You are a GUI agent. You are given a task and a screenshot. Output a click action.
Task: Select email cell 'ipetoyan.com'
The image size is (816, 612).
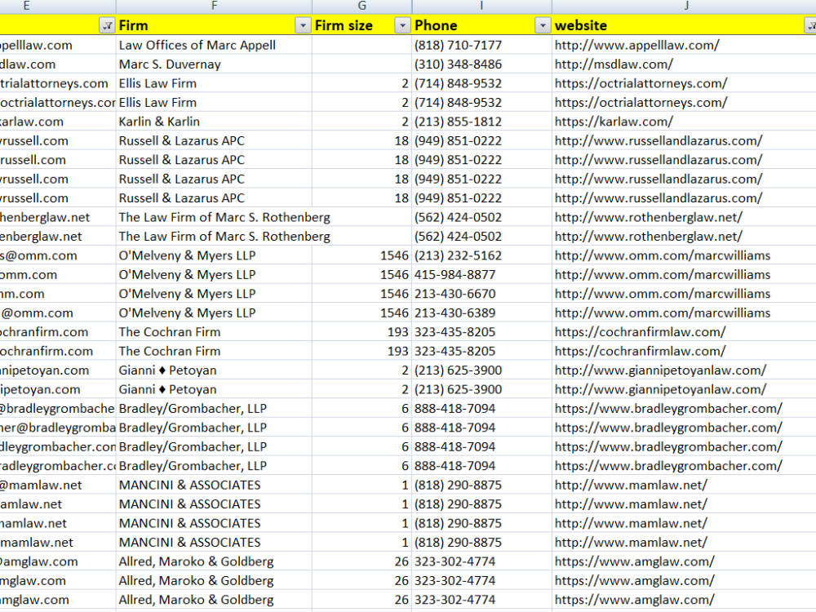[58, 390]
